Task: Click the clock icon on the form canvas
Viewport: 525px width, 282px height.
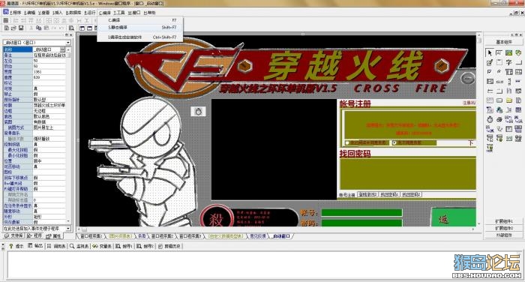Action: tap(198, 111)
